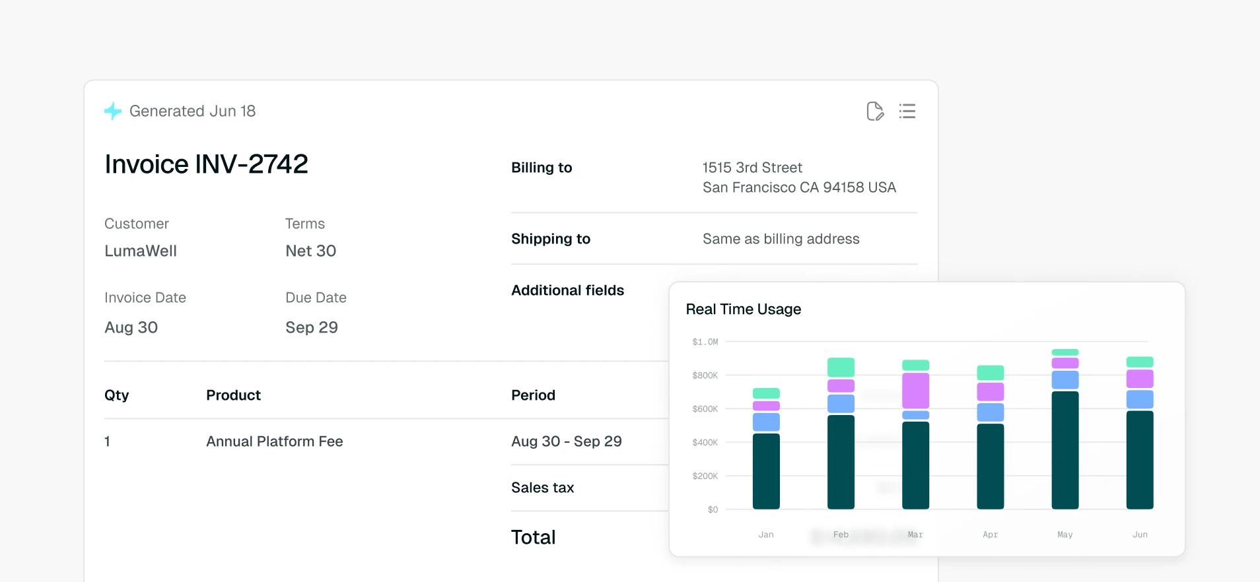Click the Product column header
Viewport: 1260px width, 582px height.
[x=233, y=395]
